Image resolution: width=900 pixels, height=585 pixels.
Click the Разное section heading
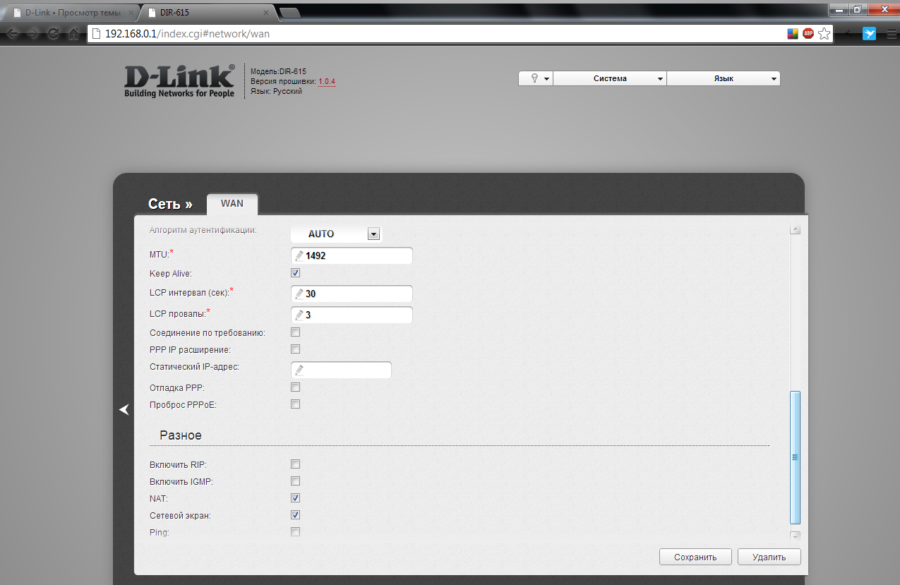[x=180, y=435]
